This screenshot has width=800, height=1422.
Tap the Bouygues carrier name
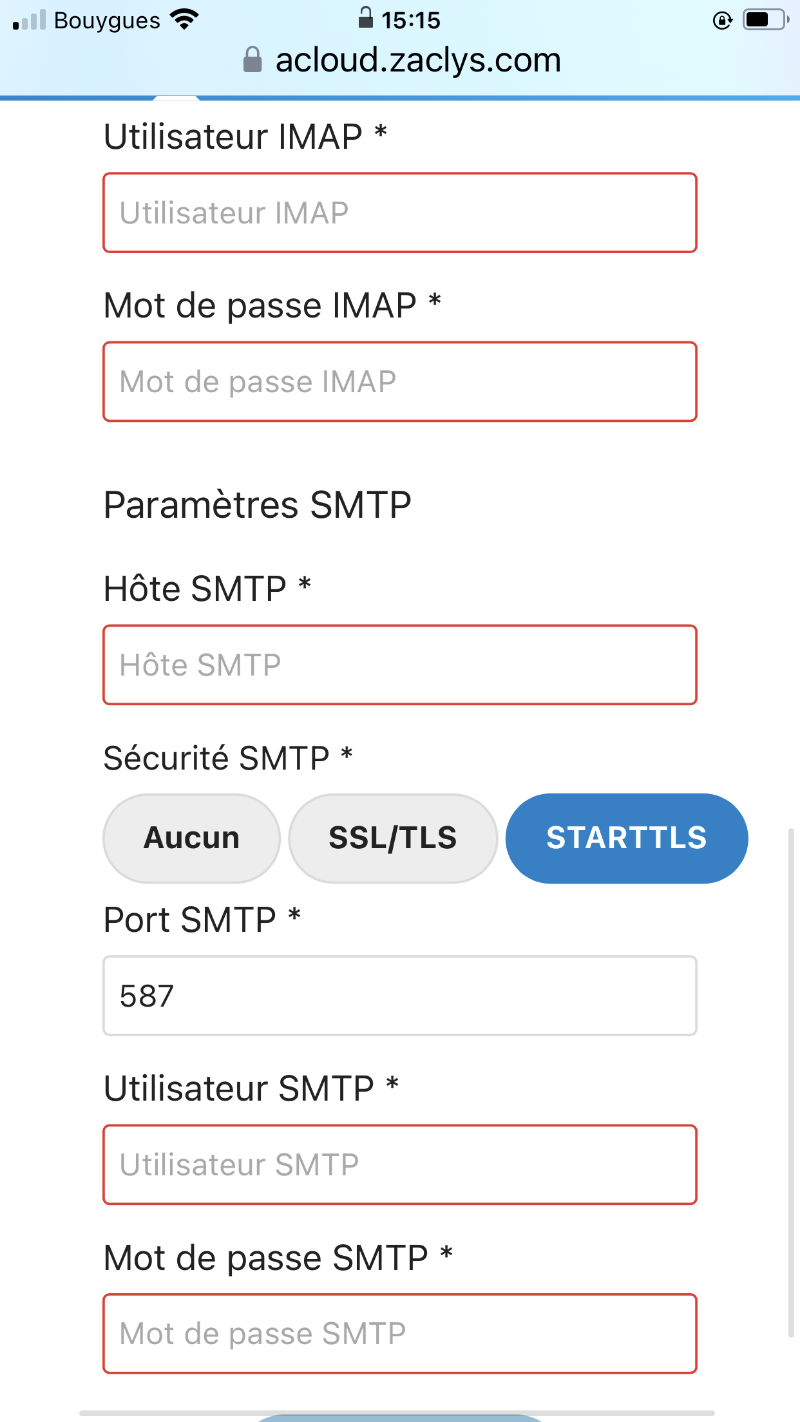pyautogui.click(x=107, y=21)
